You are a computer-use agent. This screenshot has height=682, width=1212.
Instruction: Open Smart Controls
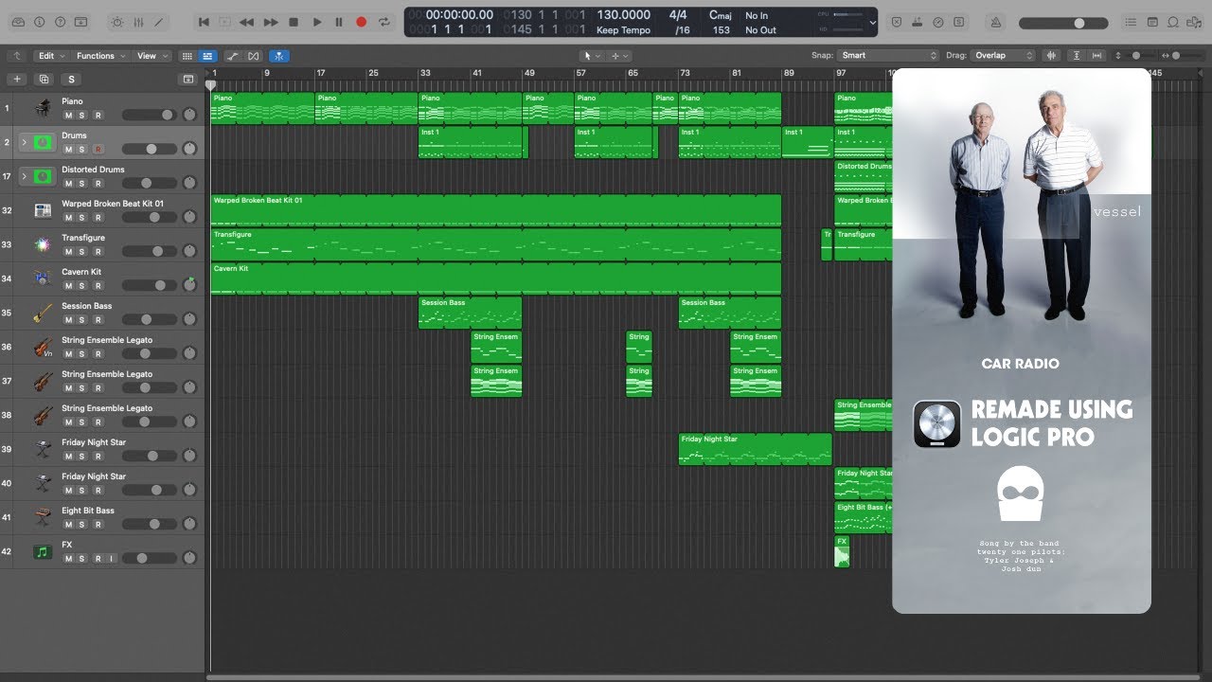(117, 21)
